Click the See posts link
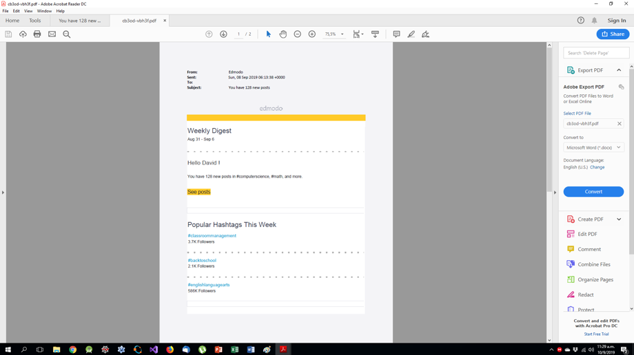 point(199,192)
